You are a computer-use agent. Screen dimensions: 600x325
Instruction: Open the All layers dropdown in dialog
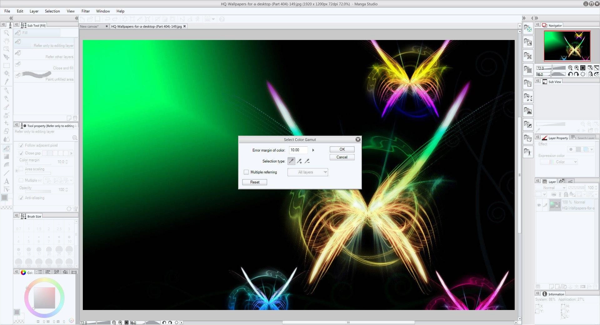(x=307, y=172)
